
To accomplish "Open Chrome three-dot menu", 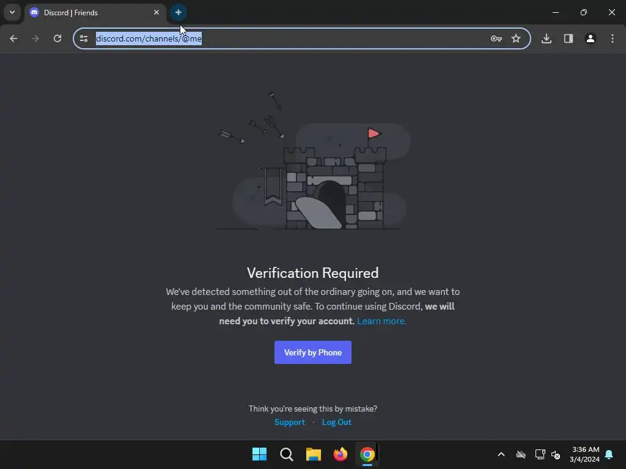I will (x=613, y=38).
